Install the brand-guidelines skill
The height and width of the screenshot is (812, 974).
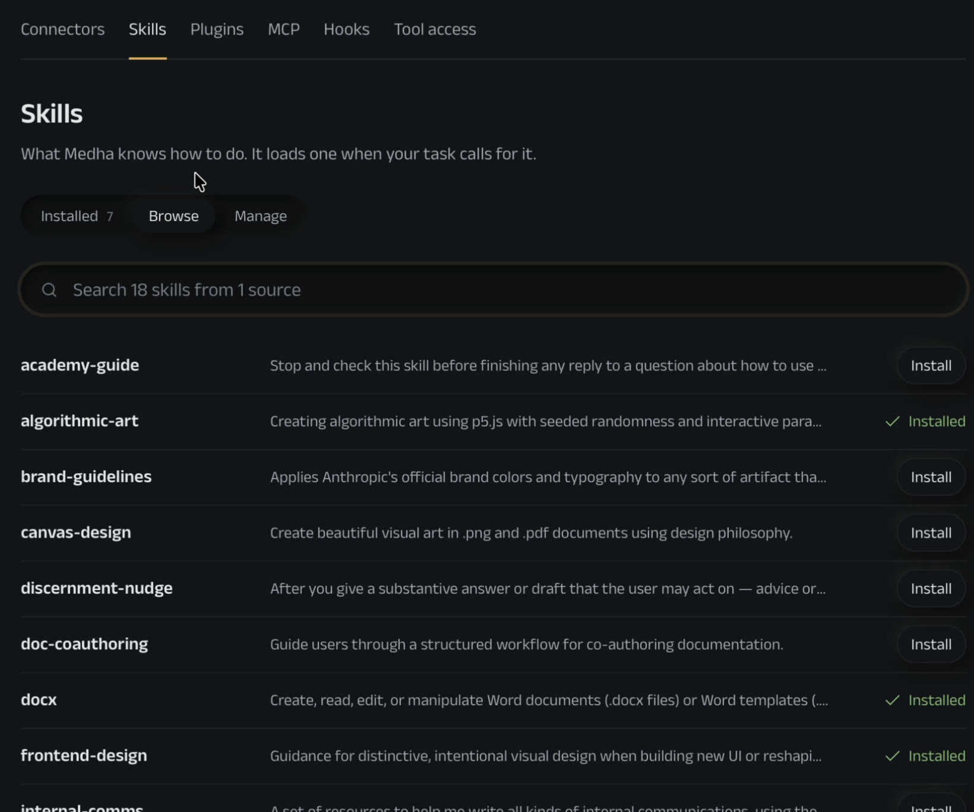[x=931, y=477]
